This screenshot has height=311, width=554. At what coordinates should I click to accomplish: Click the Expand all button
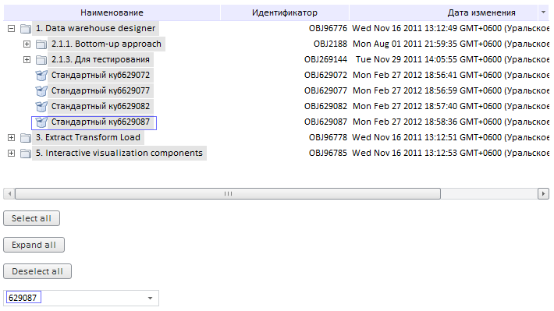34,245
